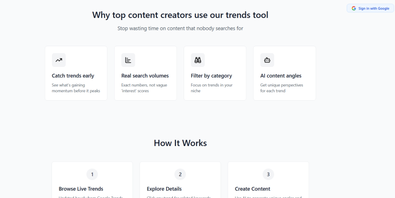
Task: Click the bar chart icon
Action: click(x=128, y=60)
